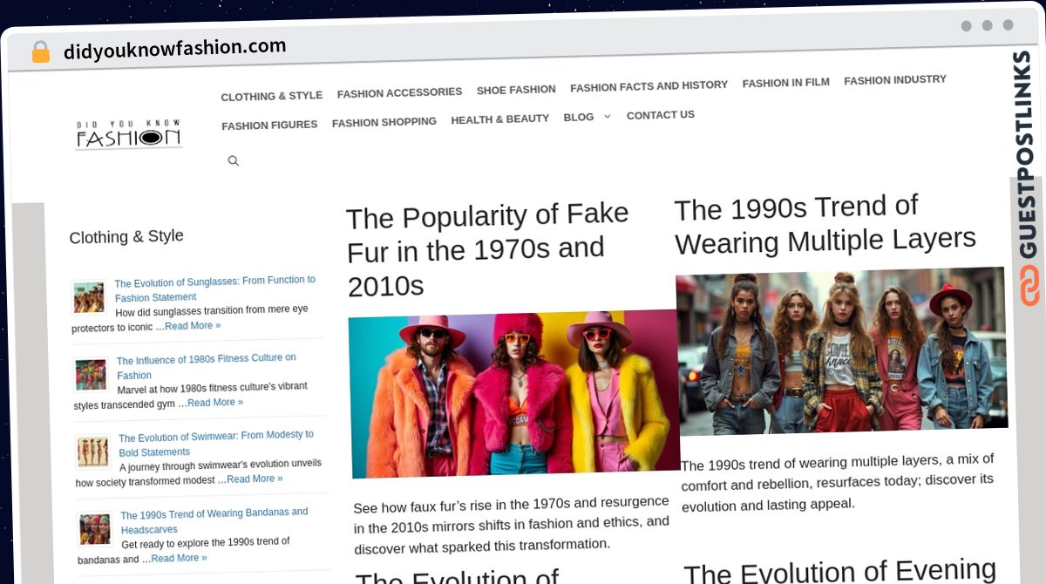Open the bandanas article thumbnail

coord(95,528)
